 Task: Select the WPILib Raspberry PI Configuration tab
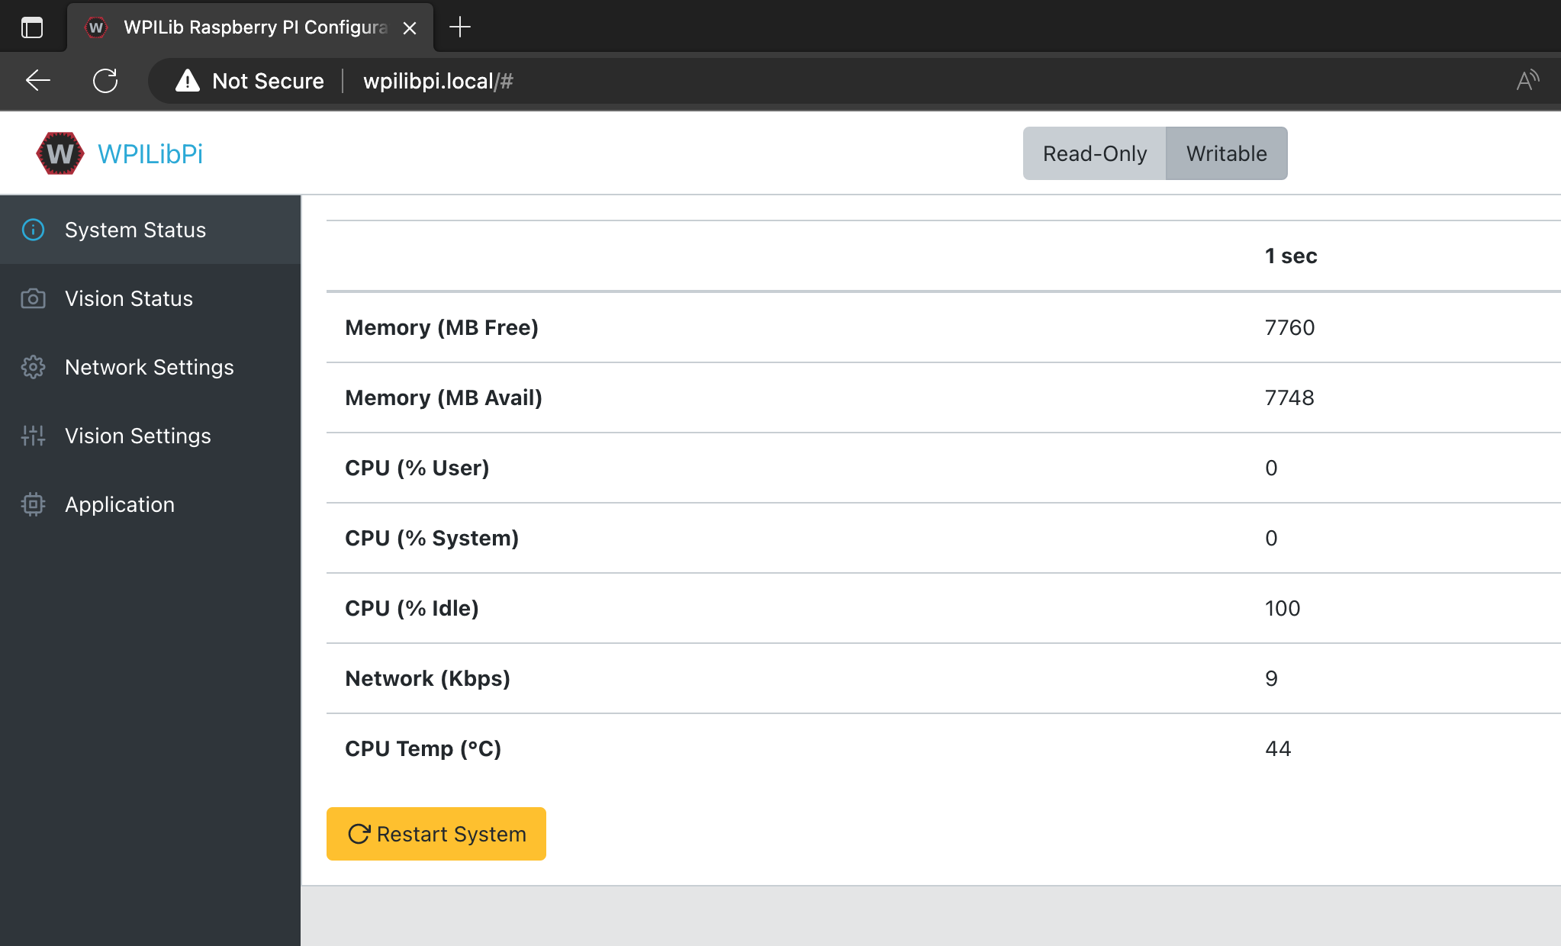coord(252,27)
